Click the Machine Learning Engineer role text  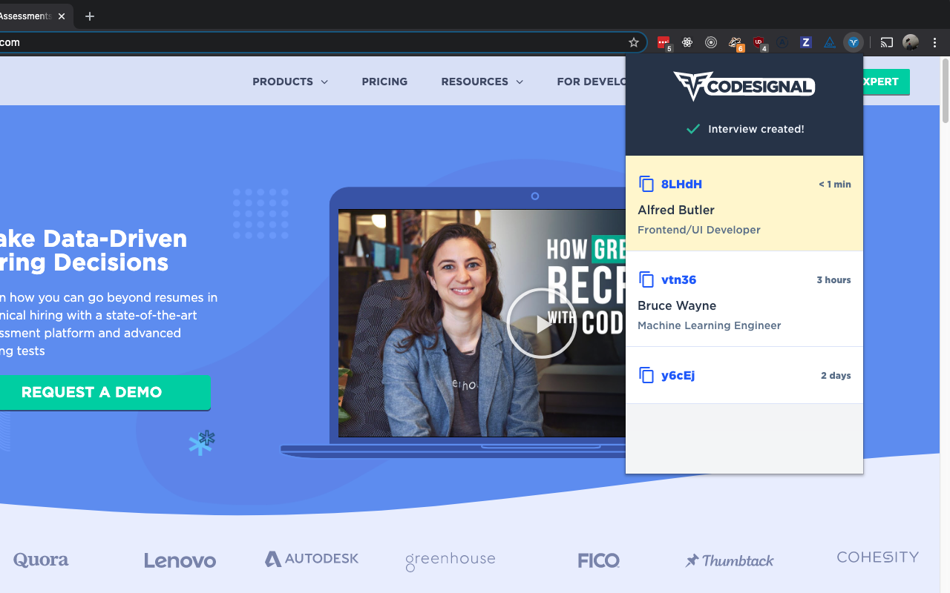tap(710, 325)
